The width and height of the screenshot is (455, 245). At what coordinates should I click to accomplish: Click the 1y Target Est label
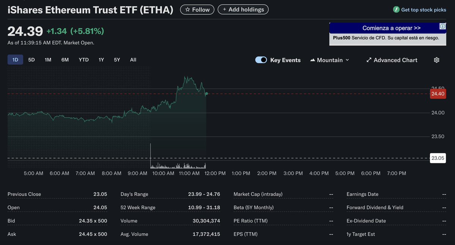pos(361,234)
